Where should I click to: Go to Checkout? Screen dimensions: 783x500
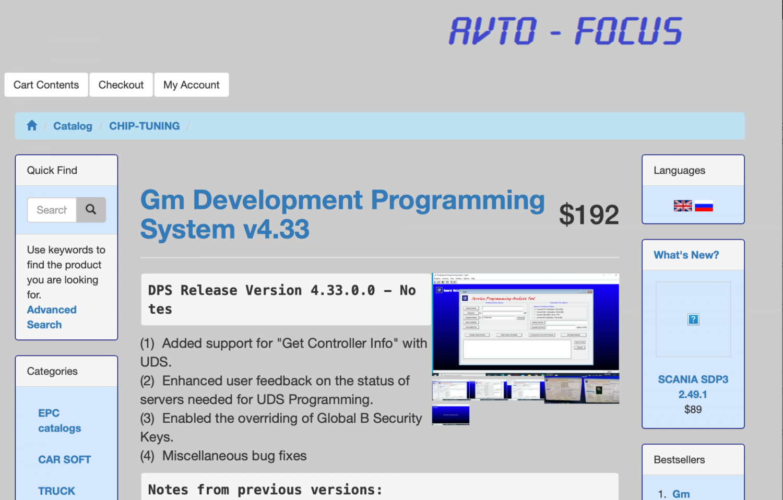point(121,85)
